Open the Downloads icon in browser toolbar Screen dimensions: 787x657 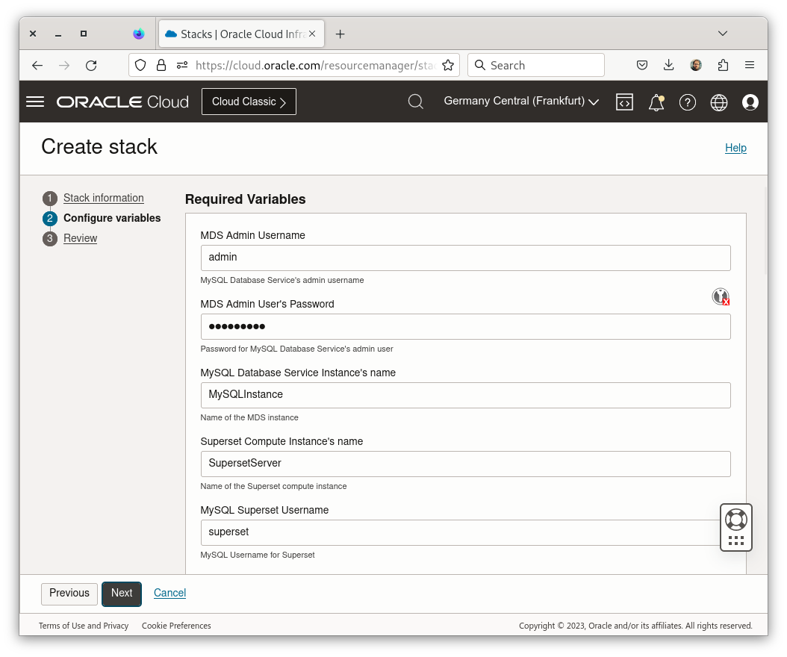(x=669, y=65)
